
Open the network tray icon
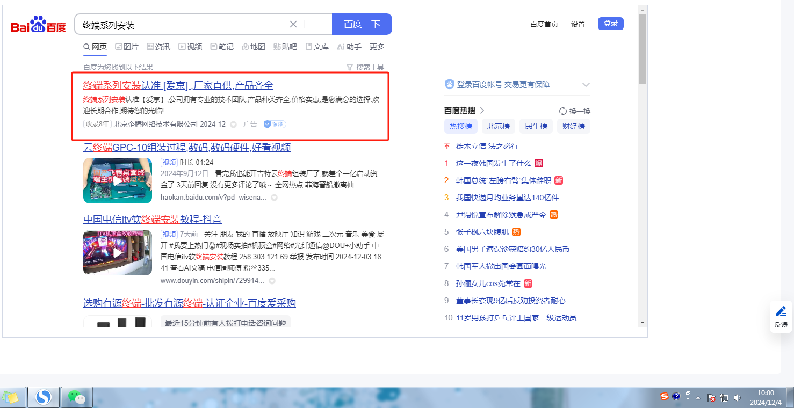tap(724, 398)
